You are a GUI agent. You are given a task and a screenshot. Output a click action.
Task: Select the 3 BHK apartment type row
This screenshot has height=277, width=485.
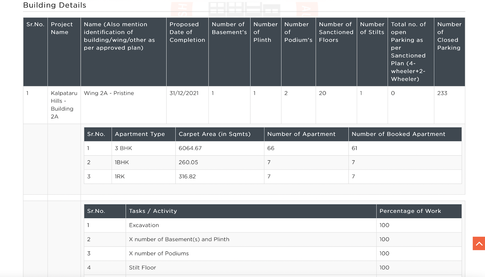coord(273,148)
